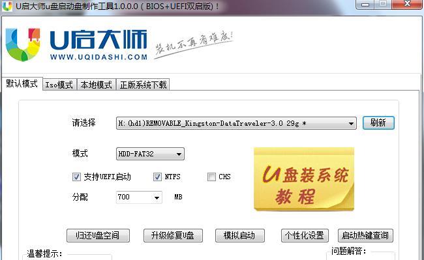Click the 温馨提示 heading
The width and height of the screenshot is (424, 260).
(x=44, y=253)
